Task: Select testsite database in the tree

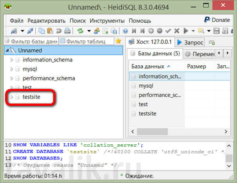Action: [31, 97]
